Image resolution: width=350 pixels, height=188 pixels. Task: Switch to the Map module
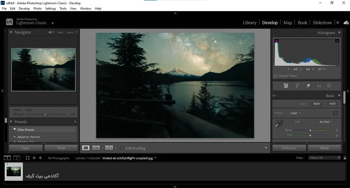pos(287,22)
